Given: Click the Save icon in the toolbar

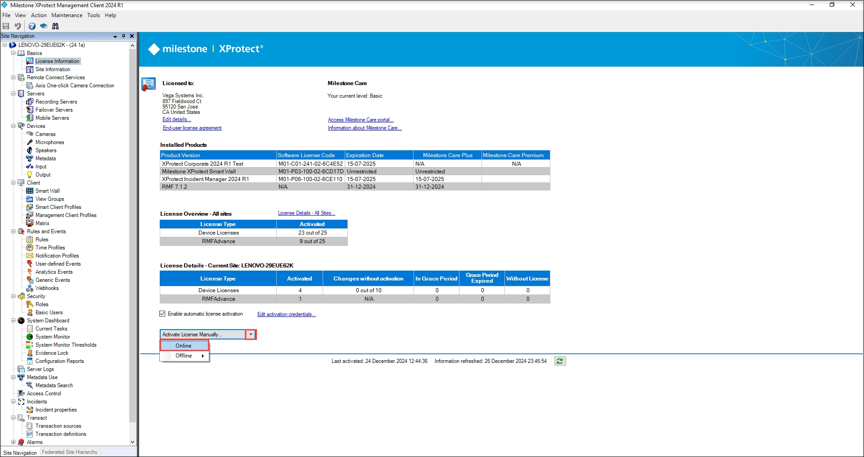Looking at the screenshot, I should pyautogui.click(x=6, y=26).
